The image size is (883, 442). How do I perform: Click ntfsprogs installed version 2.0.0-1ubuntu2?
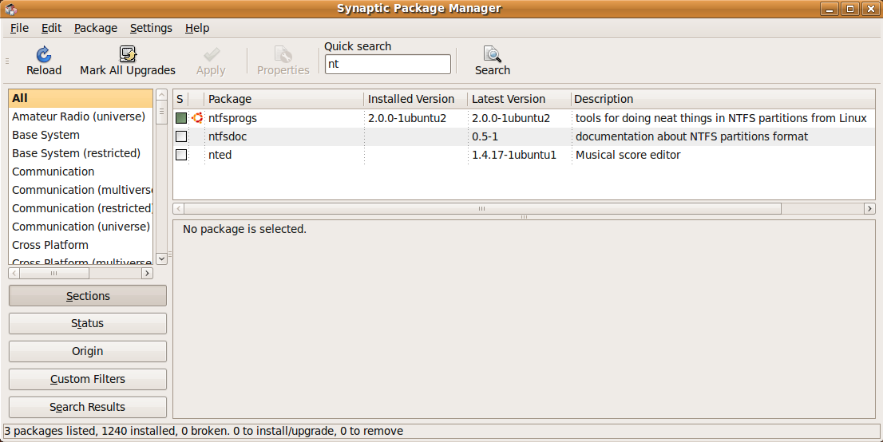point(407,118)
